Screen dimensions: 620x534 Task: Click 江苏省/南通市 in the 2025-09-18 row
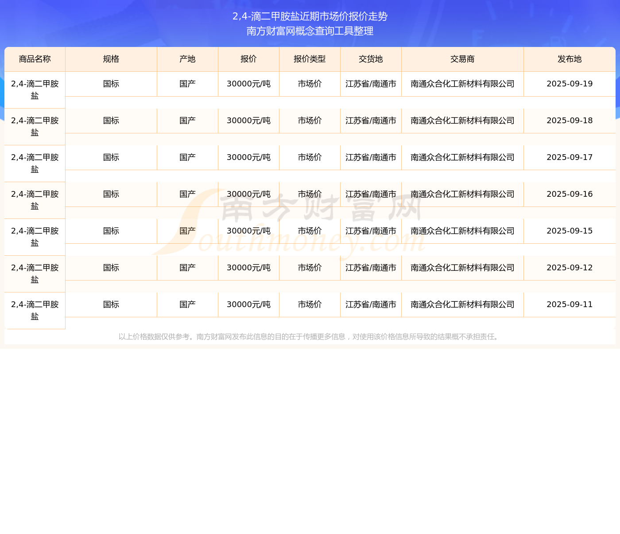click(371, 121)
